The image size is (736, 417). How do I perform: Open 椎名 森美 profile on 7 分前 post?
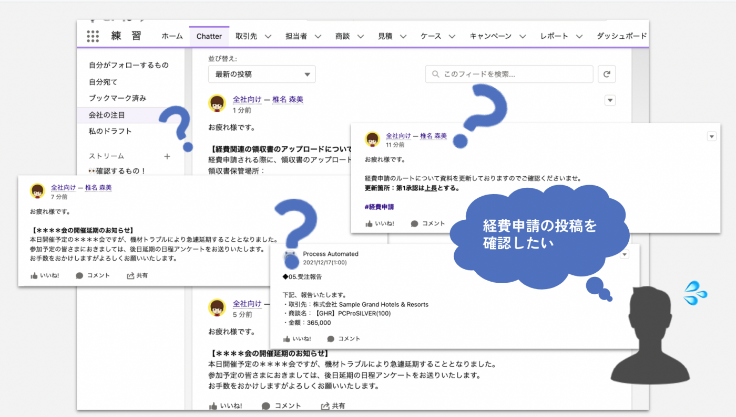click(x=98, y=188)
